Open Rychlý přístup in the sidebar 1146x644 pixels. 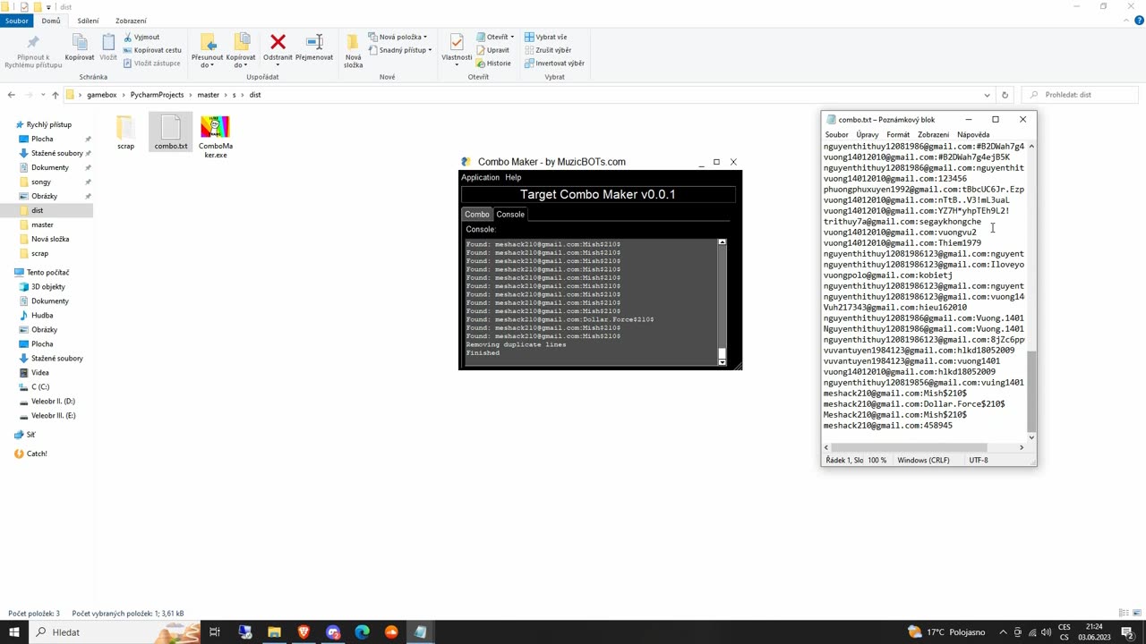(x=48, y=124)
